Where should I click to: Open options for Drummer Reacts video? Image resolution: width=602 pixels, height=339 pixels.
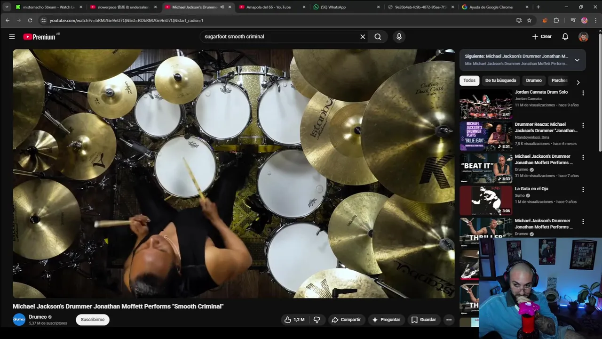click(583, 125)
